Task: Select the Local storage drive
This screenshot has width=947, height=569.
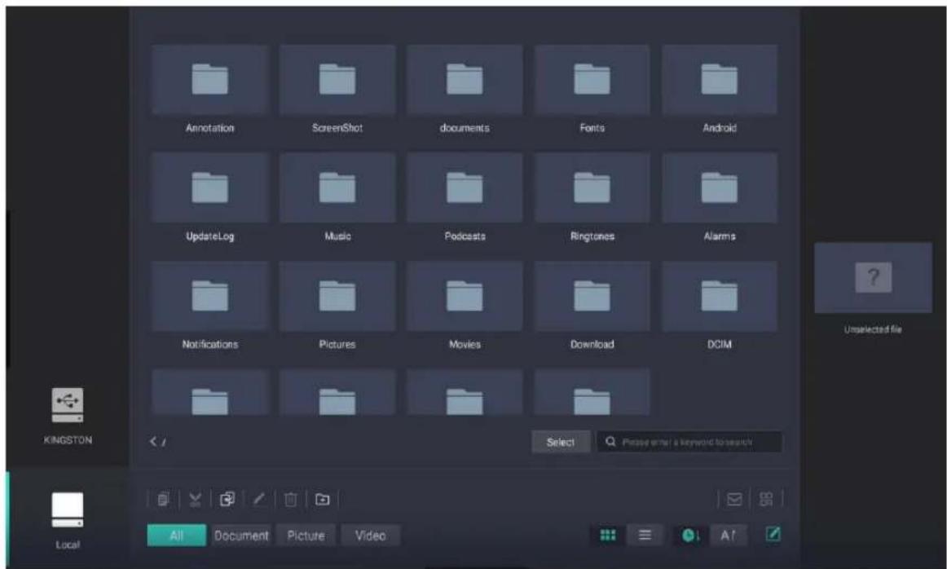Action: click(x=68, y=520)
